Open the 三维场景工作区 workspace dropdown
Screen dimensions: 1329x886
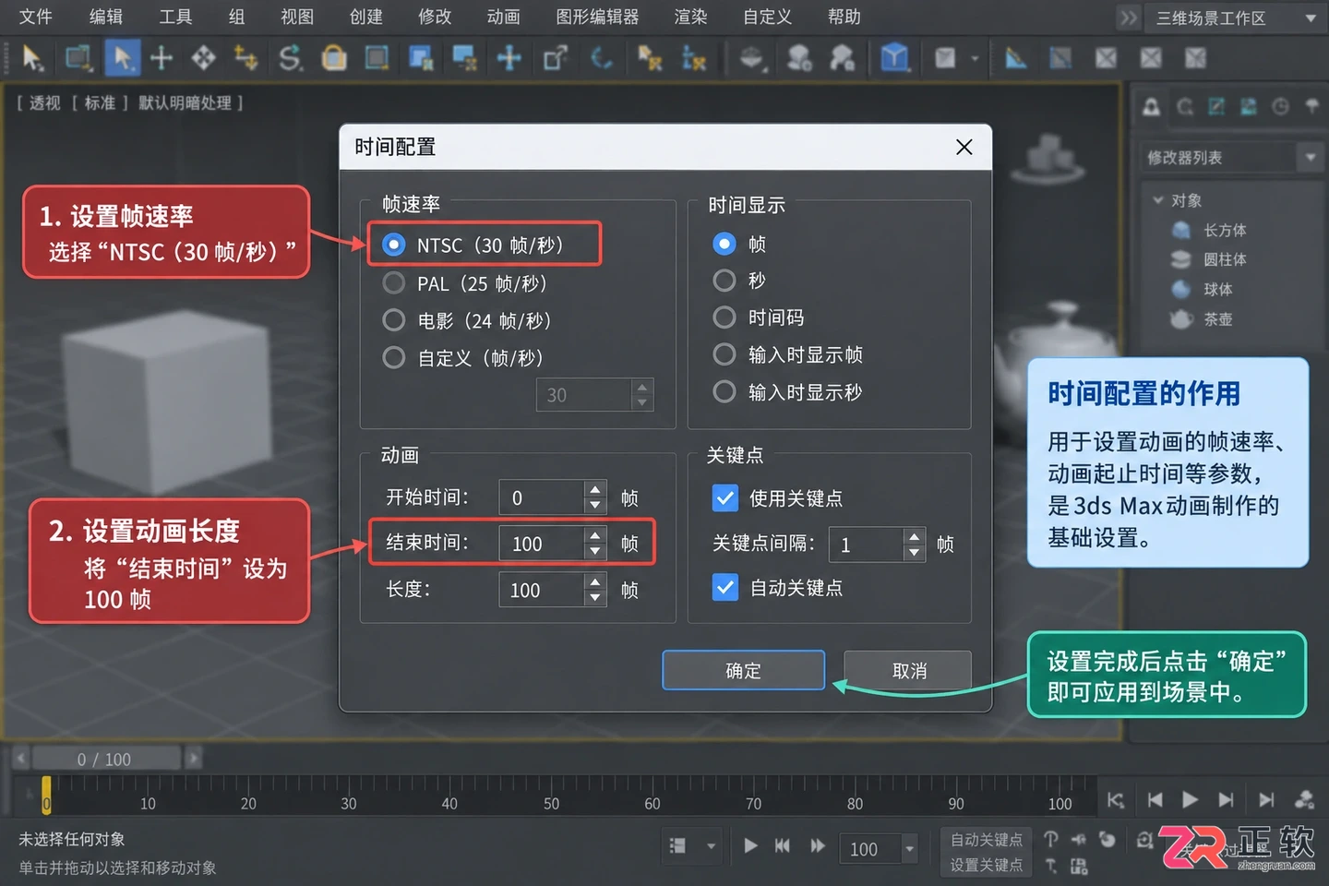click(1237, 18)
